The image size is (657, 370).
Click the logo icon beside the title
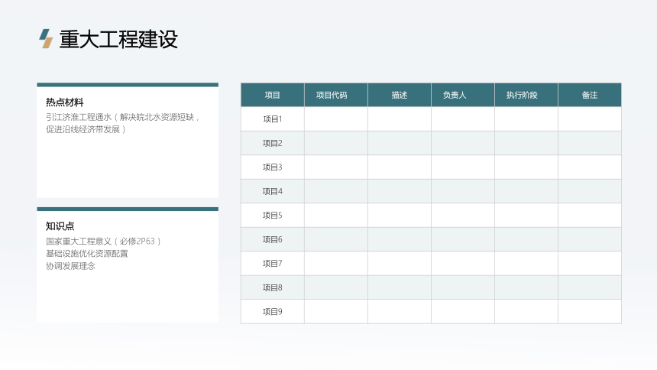pos(46,38)
